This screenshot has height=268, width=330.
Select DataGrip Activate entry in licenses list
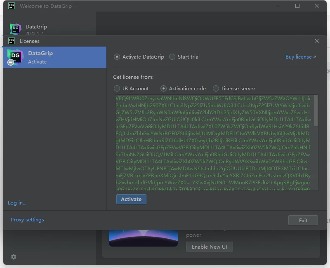[55, 57]
